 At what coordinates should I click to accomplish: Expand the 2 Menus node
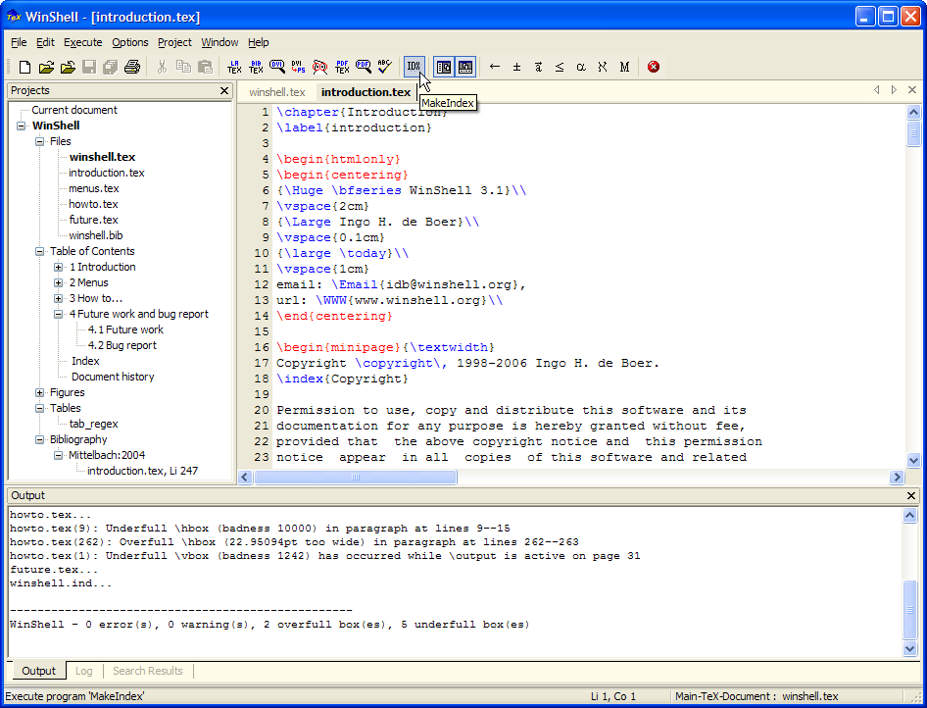pyautogui.click(x=59, y=282)
